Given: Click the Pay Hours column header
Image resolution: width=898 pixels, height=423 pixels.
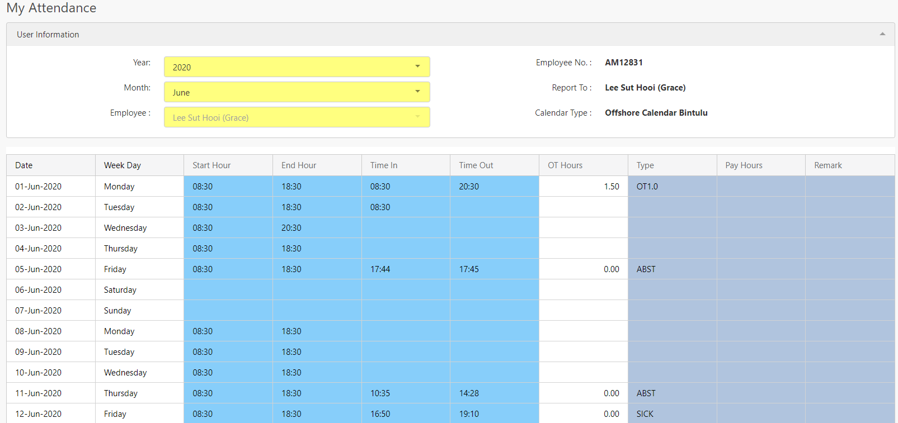Looking at the screenshot, I should click(761, 165).
